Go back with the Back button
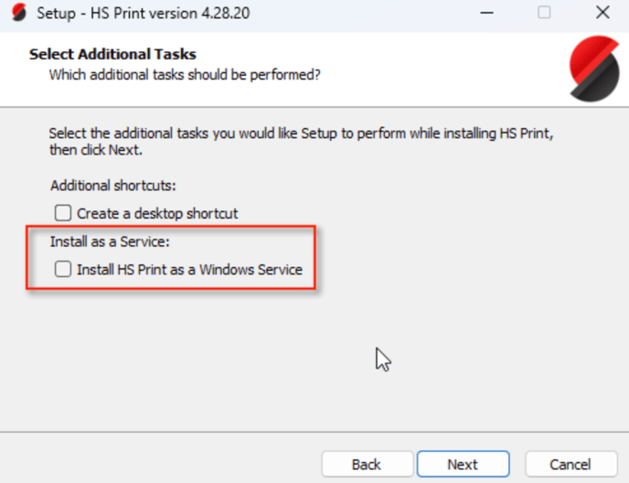 tap(367, 464)
